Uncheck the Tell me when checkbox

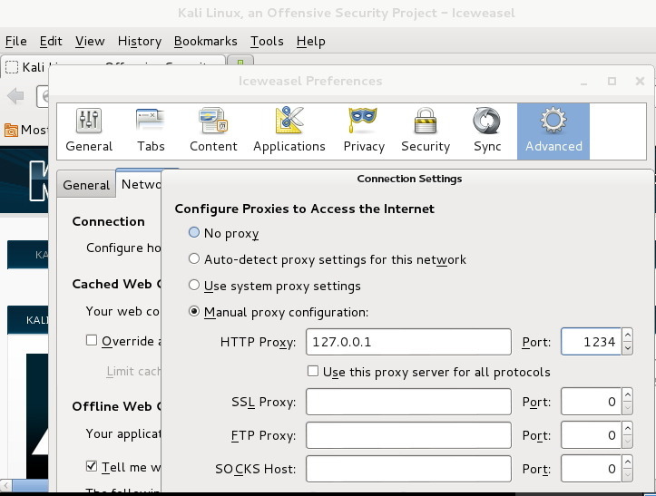[92, 466]
